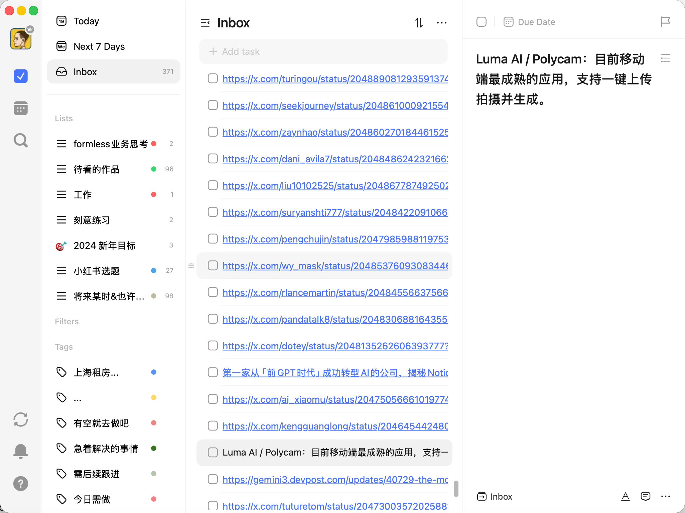Click the Add task input field
This screenshot has height=513, width=685.
[x=323, y=51]
